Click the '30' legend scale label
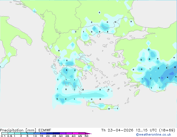The image size is (177, 137). point(61,136)
